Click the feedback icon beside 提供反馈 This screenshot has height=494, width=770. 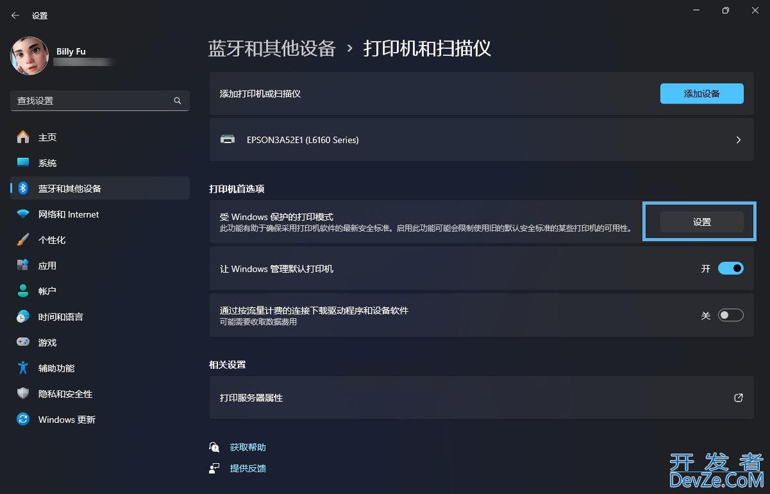click(215, 468)
